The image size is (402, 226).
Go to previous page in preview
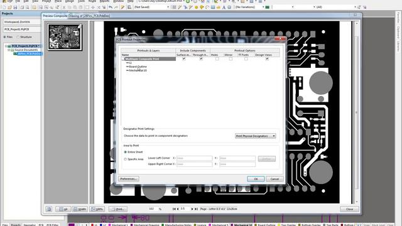(178, 209)
